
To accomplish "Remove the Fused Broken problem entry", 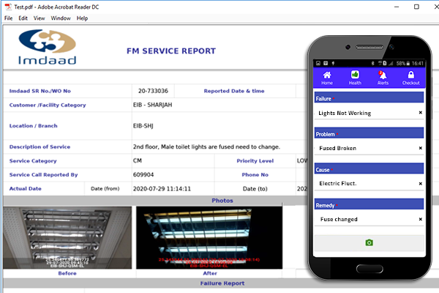I will click(420, 148).
